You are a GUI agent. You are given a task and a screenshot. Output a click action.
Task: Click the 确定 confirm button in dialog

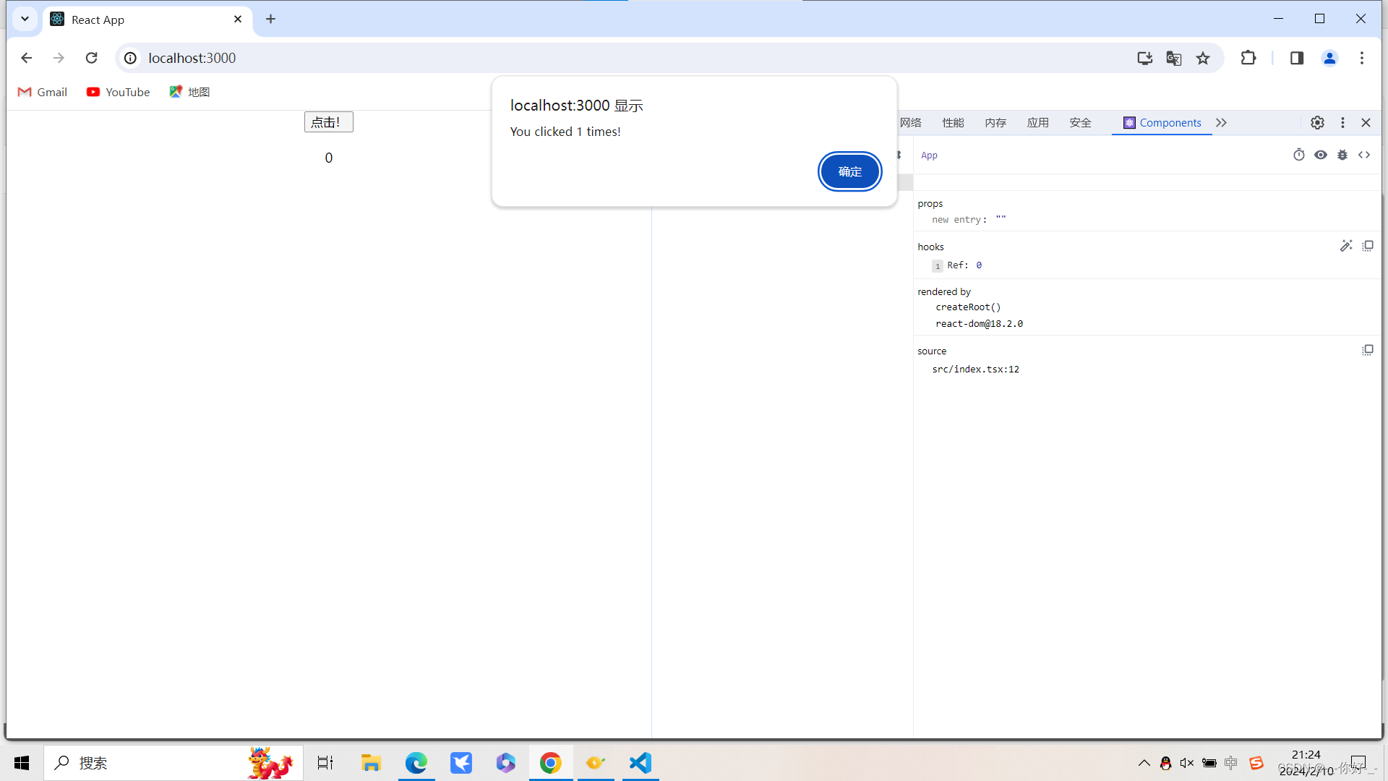tap(849, 171)
